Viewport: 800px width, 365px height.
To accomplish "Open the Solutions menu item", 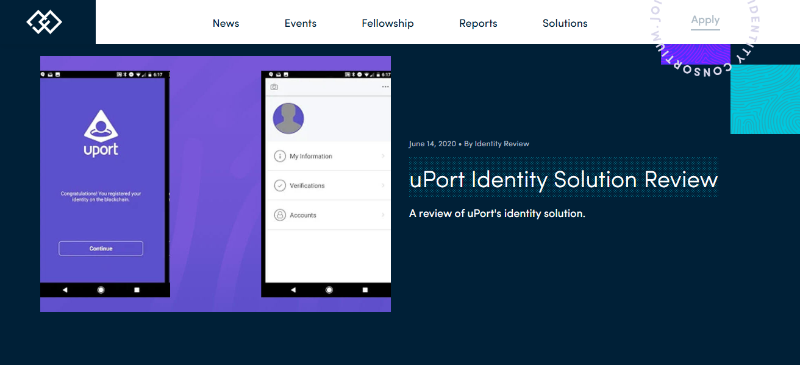I will point(565,23).
